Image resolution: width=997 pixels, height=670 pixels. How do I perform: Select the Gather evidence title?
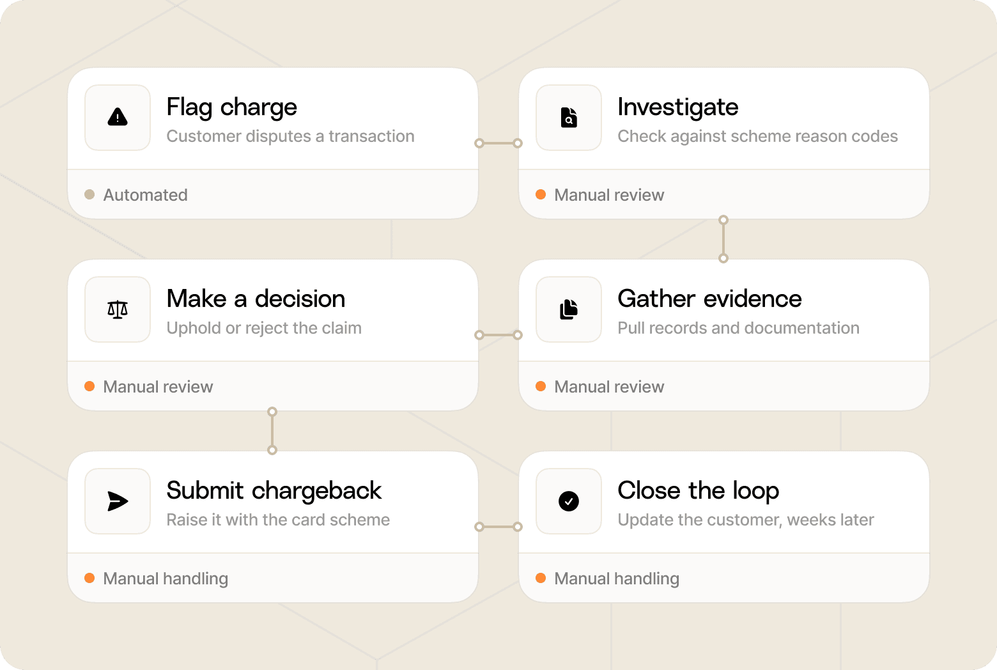click(x=709, y=299)
